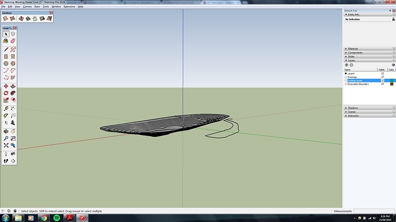The image size is (396, 222).
Task: Open the Camera menu
Action: (28, 6)
